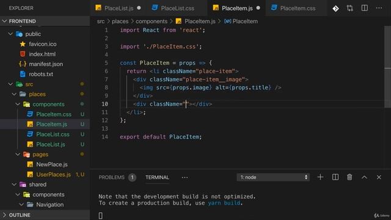Click './PlaceItem.css' import string
Image resolution: width=391 pixels, height=220 pixels.
pyautogui.click(x=171, y=46)
